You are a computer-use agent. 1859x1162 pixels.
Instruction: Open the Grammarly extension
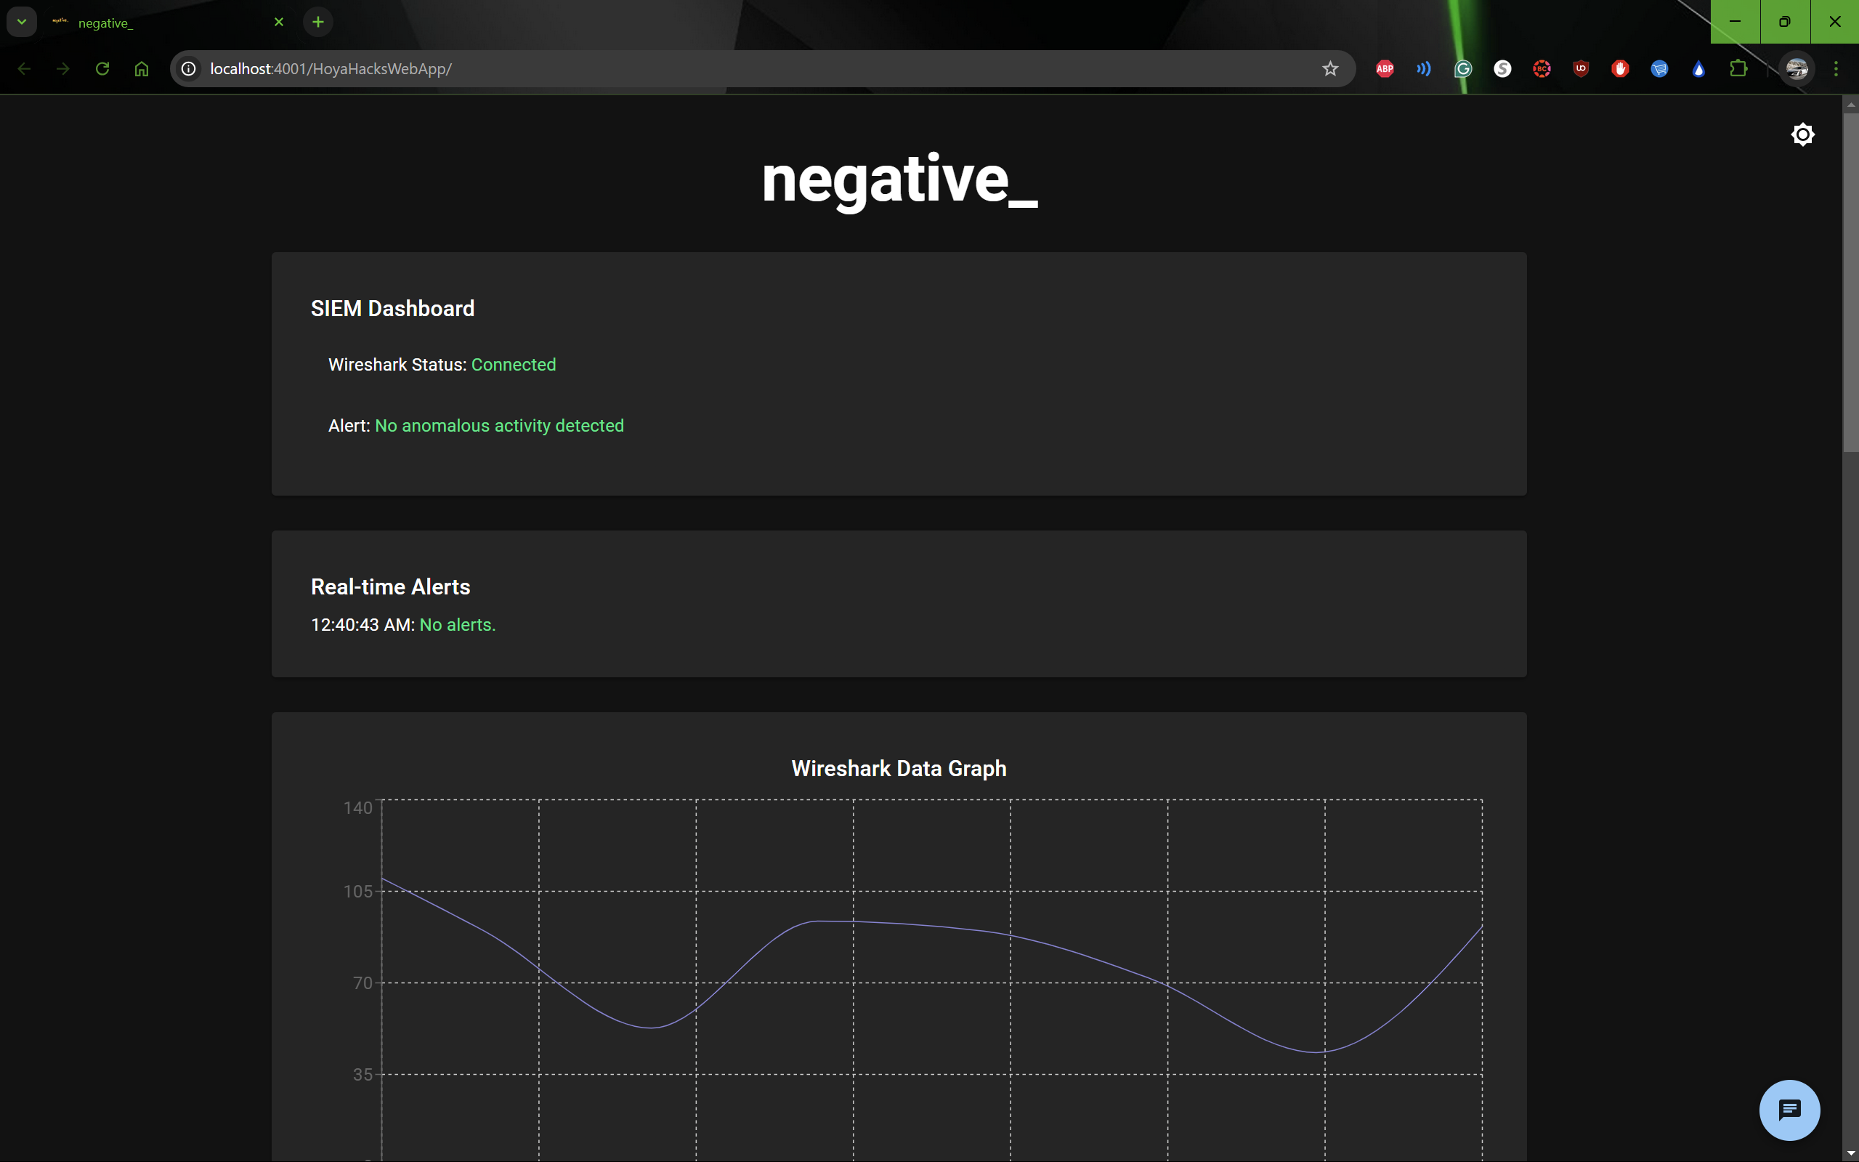[1462, 69]
